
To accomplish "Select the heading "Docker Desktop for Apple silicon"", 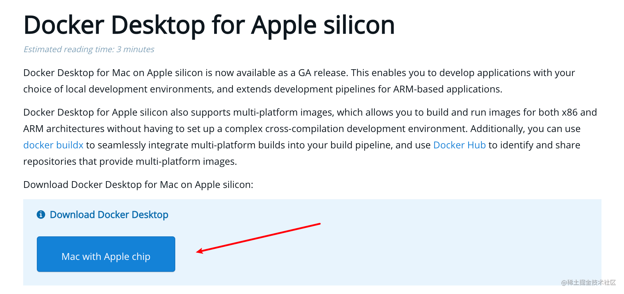I will click(209, 25).
